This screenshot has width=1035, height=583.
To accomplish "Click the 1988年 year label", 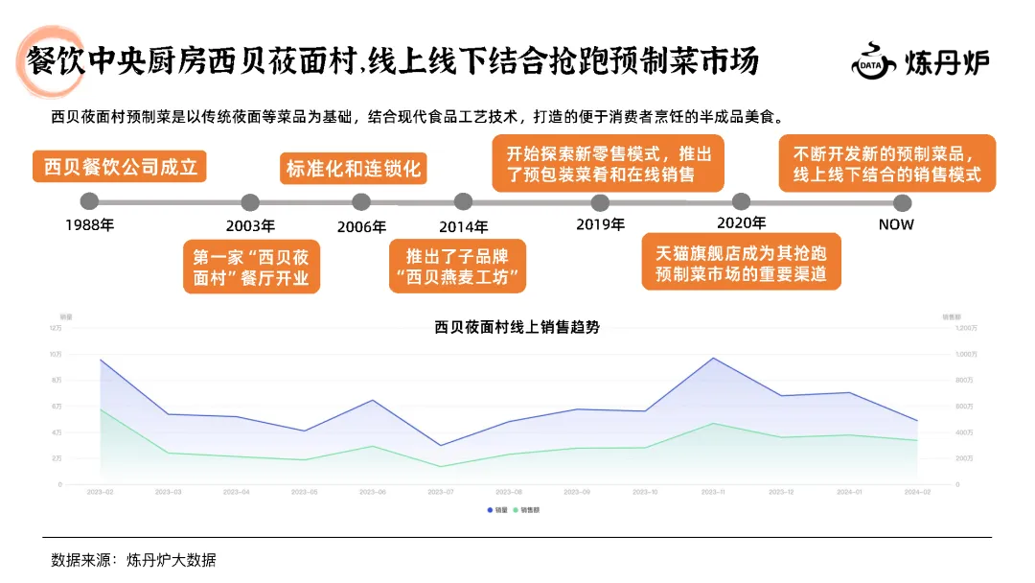I will [90, 225].
